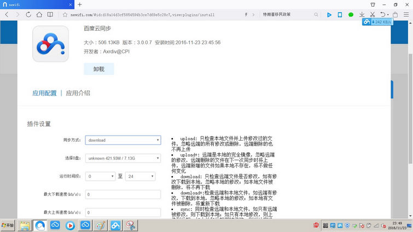413x232 pixels.
Task: Open the browser downloads arrow icon
Action: [362, 14]
